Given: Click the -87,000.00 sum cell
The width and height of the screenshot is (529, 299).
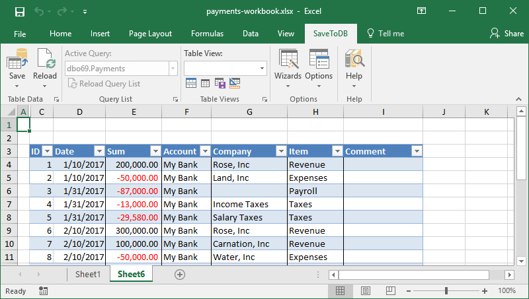Looking at the screenshot, I should click(x=134, y=191).
